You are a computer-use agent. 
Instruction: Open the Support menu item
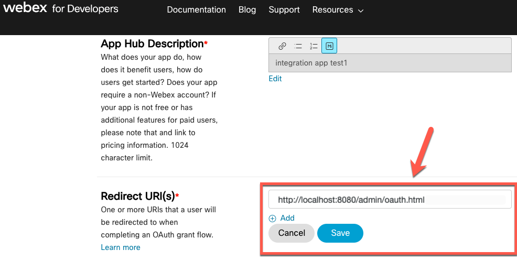coord(284,10)
